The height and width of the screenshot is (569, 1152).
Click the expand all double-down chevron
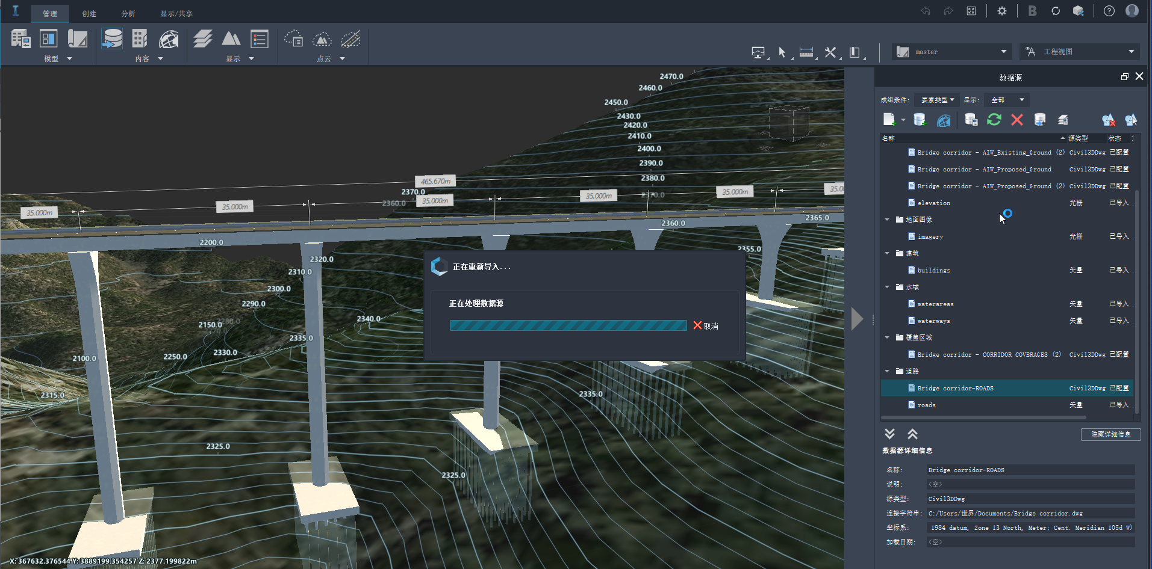click(889, 434)
